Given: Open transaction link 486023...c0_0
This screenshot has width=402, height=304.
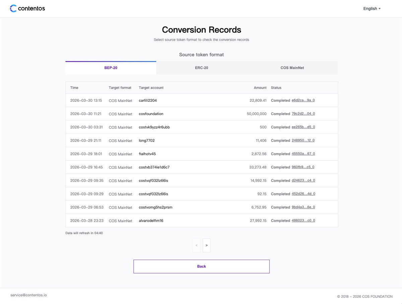Looking at the screenshot, I should pyautogui.click(x=303, y=220).
